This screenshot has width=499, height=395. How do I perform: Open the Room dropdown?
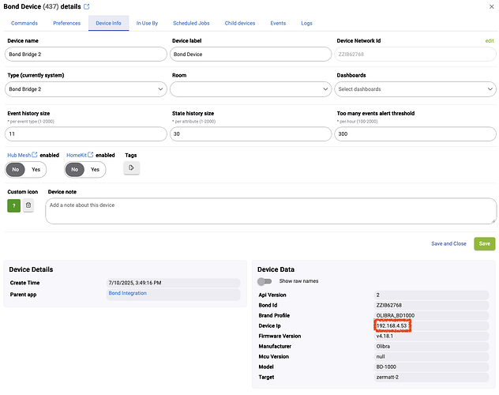(251, 89)
